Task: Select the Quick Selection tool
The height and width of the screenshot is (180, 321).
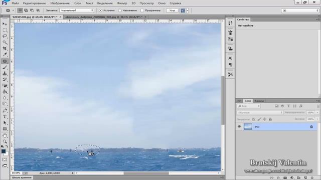Action: tap(5, 42)
